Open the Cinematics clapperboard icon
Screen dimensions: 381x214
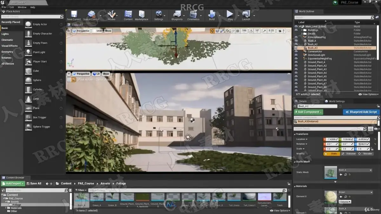point(193,14)
